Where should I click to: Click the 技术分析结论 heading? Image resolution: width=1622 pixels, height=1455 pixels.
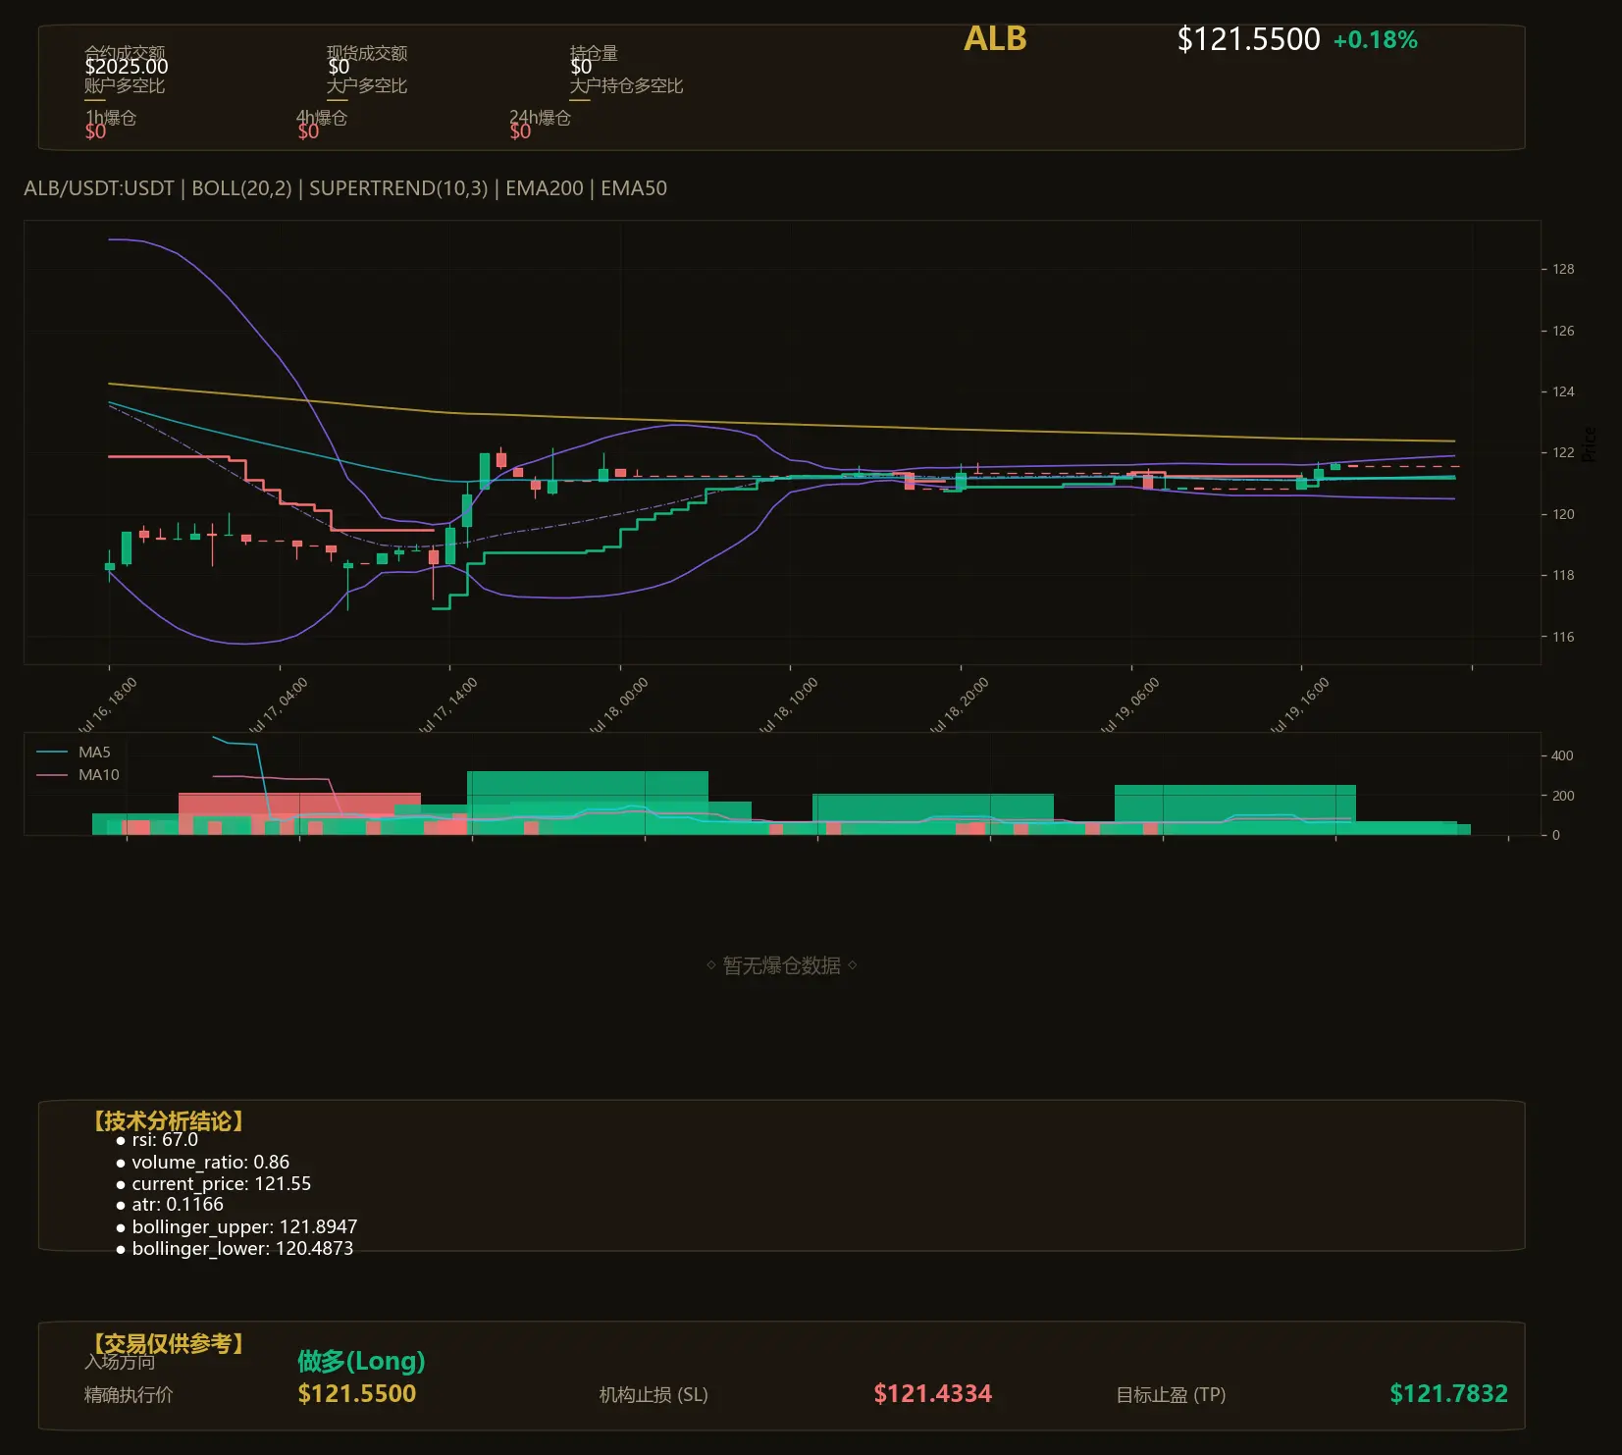coord(168,1121)
